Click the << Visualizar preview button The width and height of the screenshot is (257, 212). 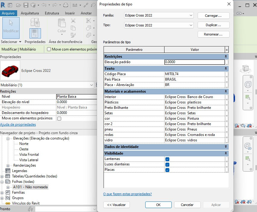[x=116, y=205]
